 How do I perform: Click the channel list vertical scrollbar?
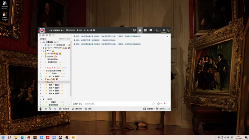click(x=71, y=68)
